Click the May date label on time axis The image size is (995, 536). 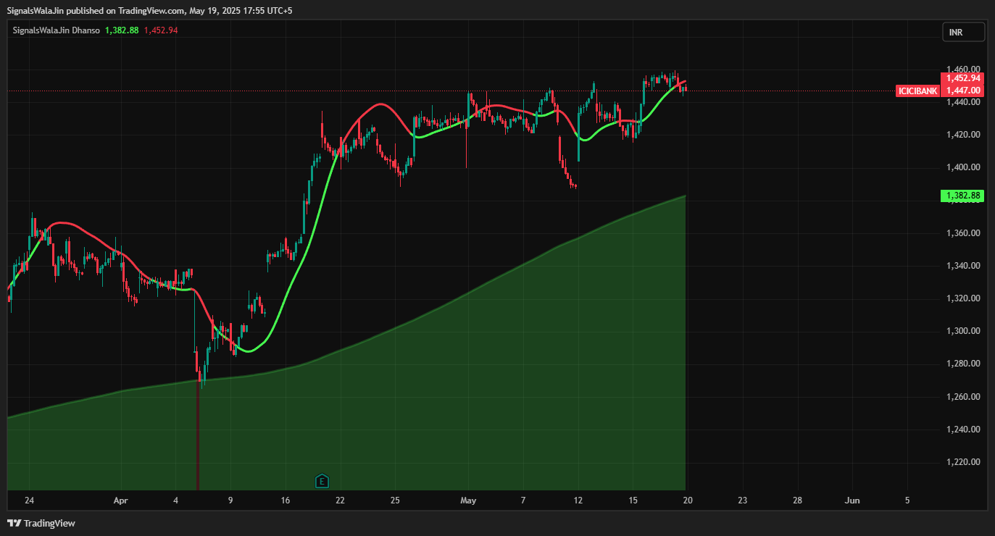pyautogui.click(x=468, y=501)
